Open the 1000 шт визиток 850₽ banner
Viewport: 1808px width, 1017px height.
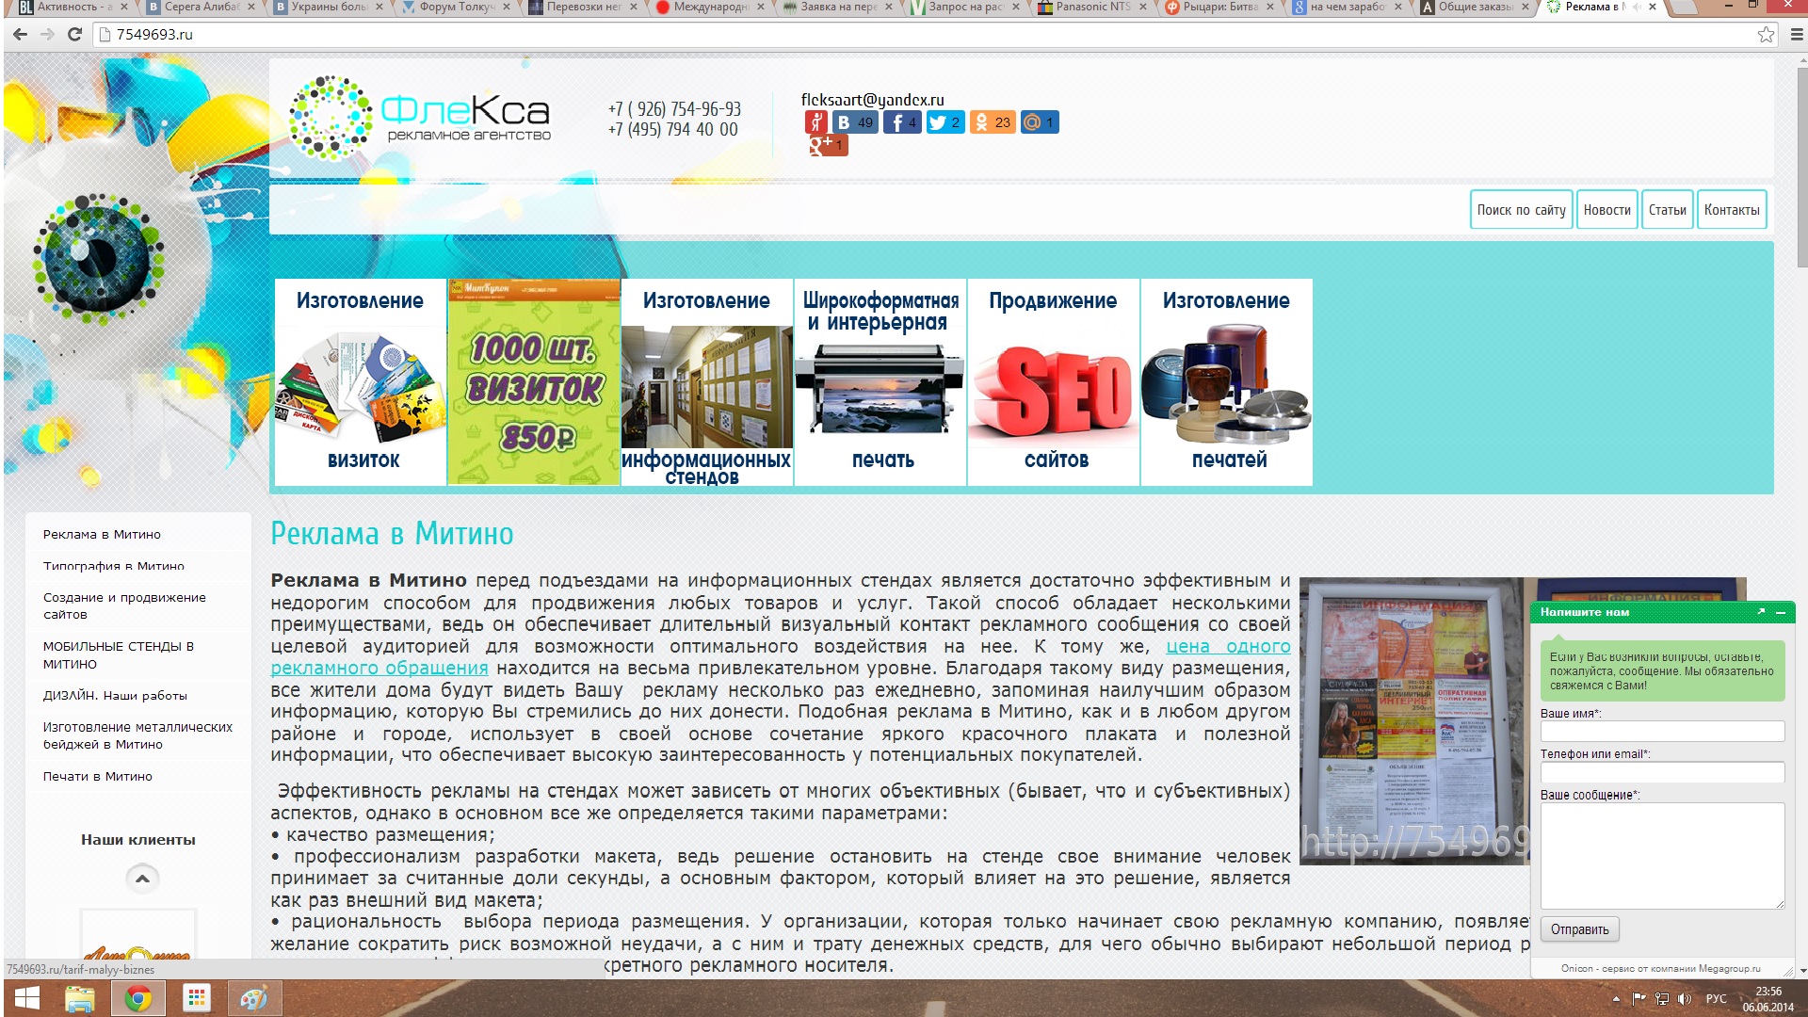(x=534, y=382)
